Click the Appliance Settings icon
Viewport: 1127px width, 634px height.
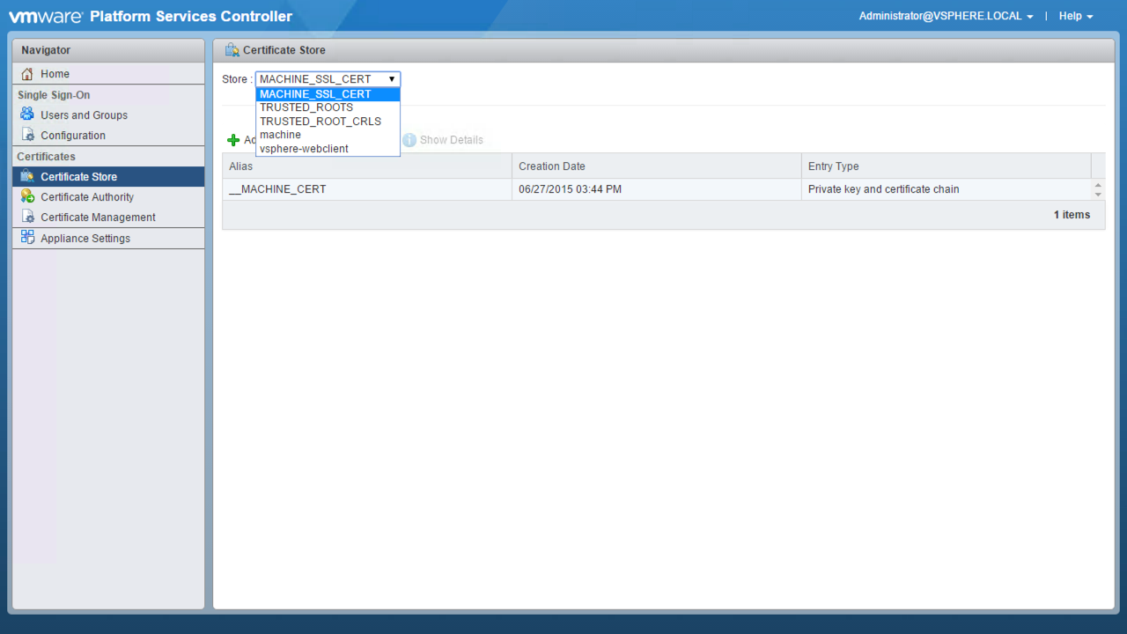coord(27,238)
